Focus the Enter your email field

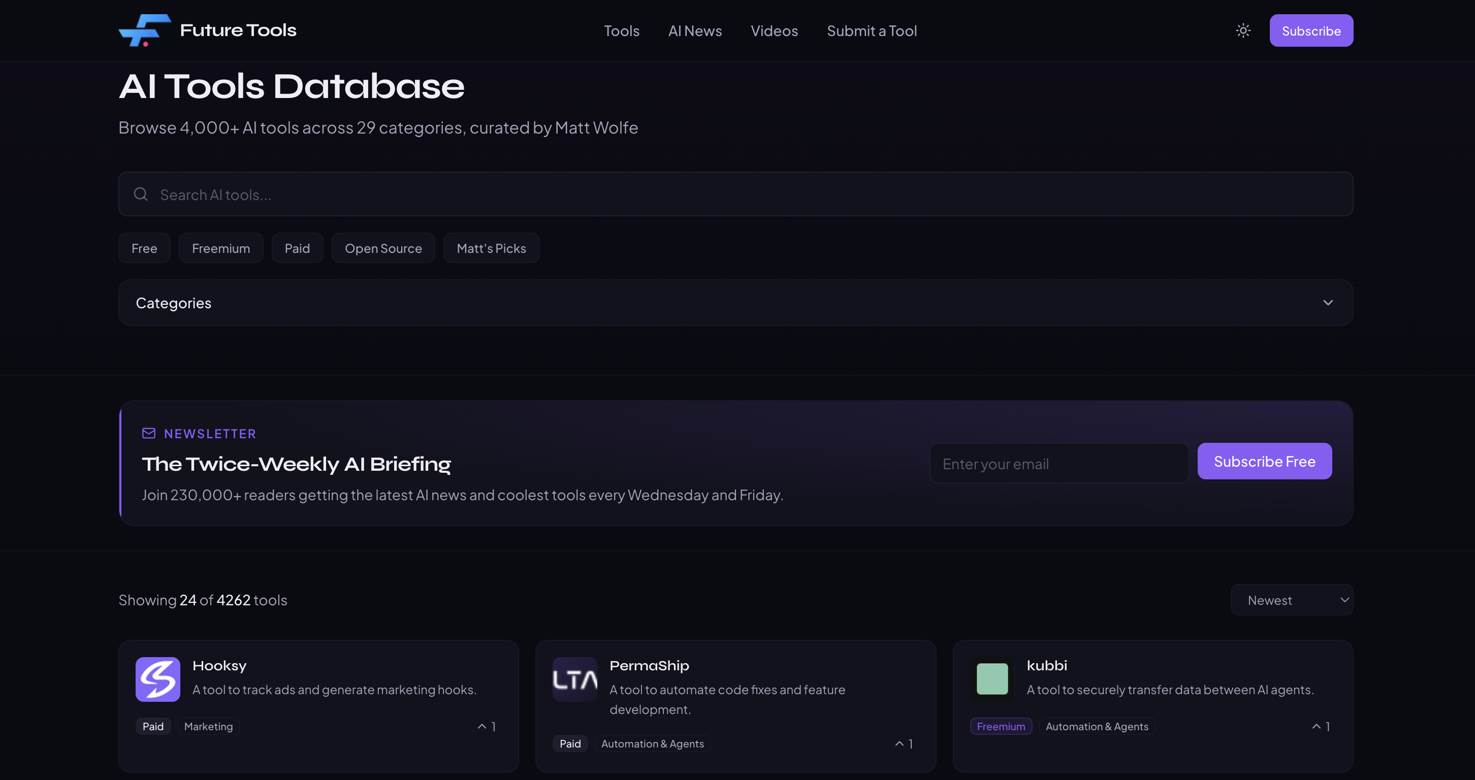click(1060, 463)
